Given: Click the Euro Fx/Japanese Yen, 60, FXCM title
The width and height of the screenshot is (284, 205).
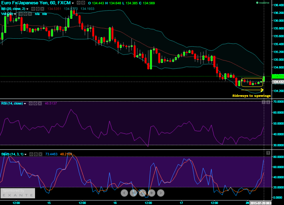Looking at the screenshot, I should tap(36, 3).
